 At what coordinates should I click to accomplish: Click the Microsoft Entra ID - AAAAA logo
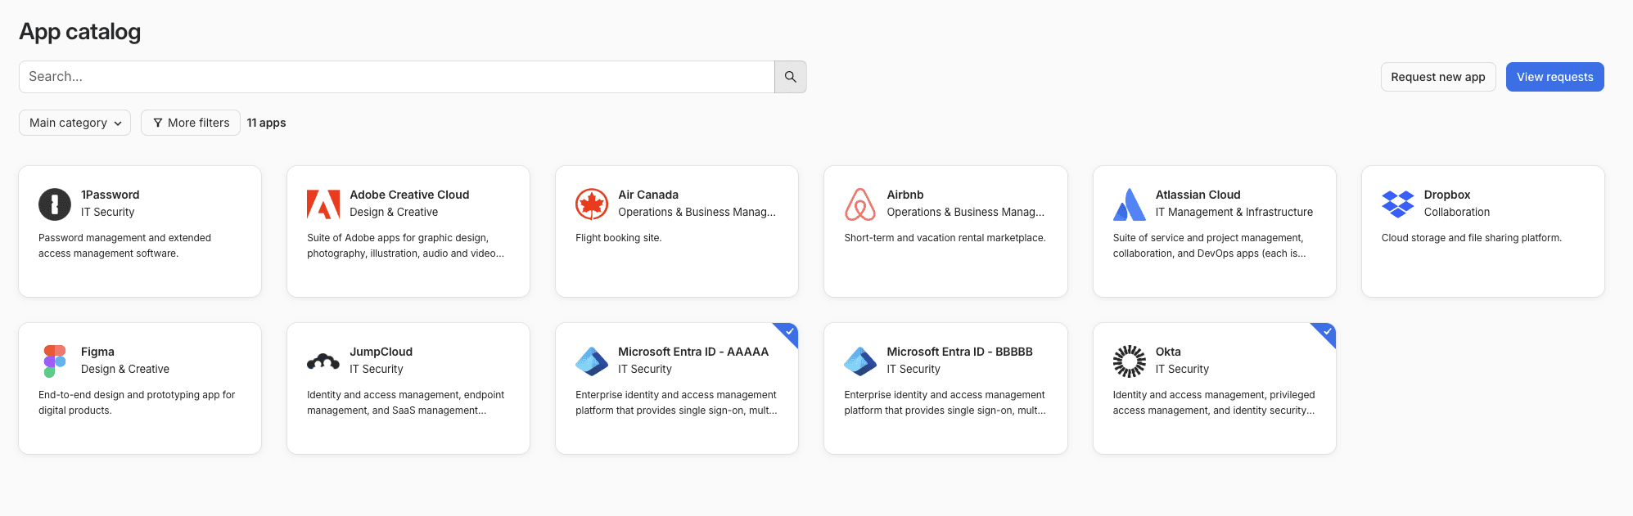pos(592,361)
